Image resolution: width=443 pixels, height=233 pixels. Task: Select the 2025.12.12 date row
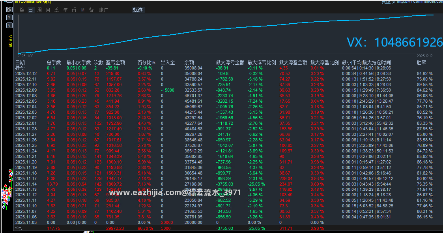26,73
